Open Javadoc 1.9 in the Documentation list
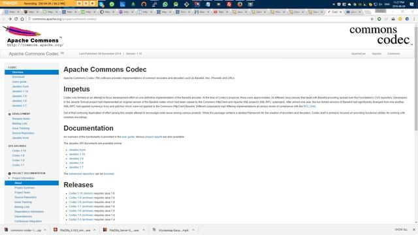This screenshot has height=235, width=418. click(x=76, y=159)
